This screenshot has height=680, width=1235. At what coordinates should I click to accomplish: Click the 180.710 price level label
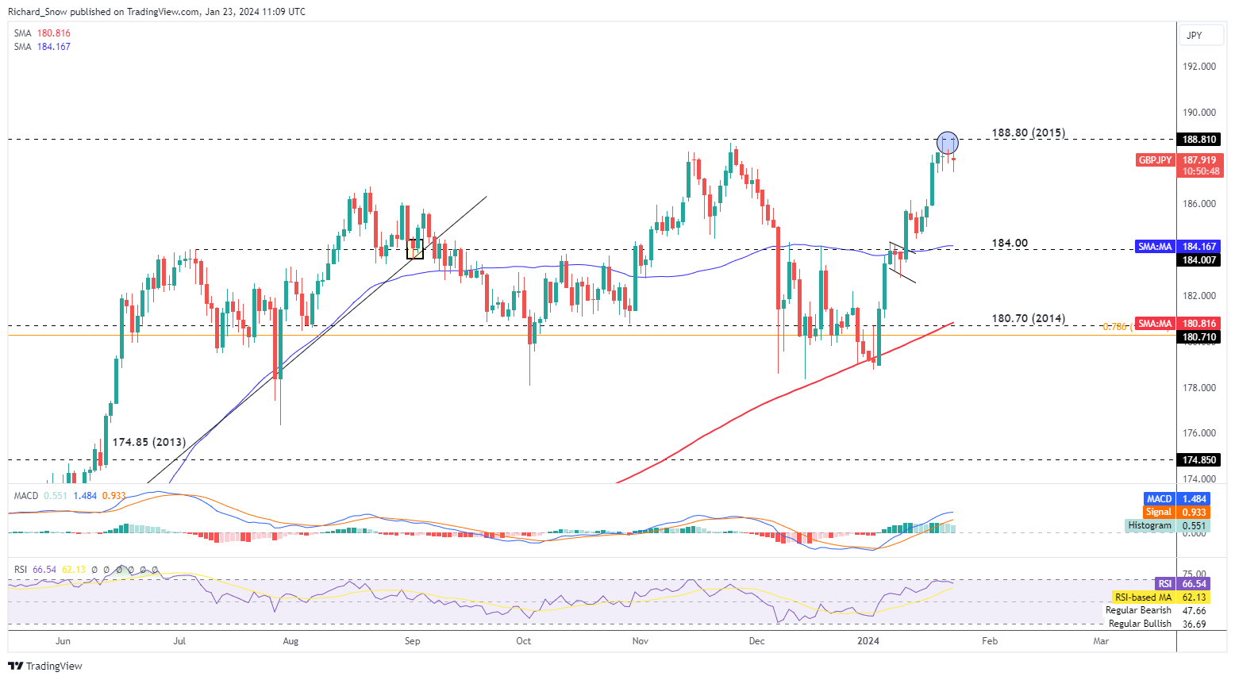point(1200,337)
